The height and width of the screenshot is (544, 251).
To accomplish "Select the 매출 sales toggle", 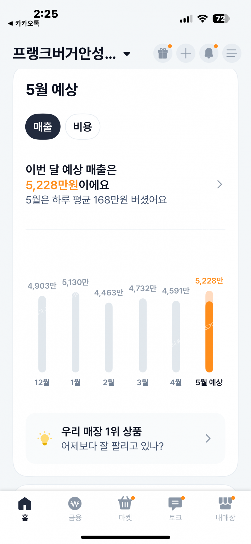I will 43,127.
